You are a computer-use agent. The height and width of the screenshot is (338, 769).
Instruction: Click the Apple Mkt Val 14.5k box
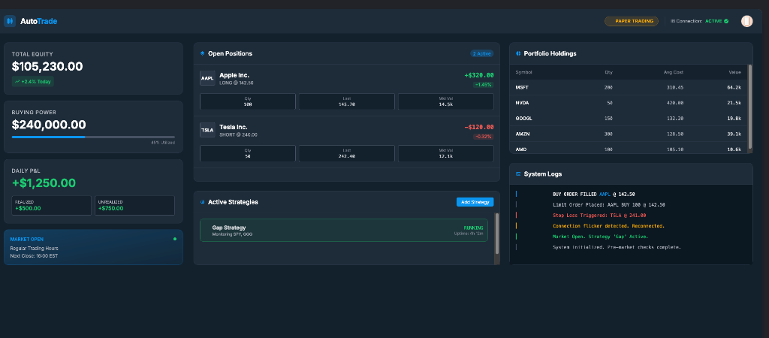point(446,101)
